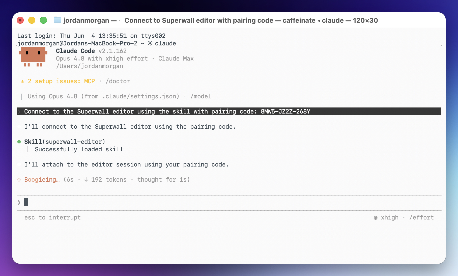Click the version number v2.1.162
This screenshot has height=276, width=458.
click(x=112, y=51)
